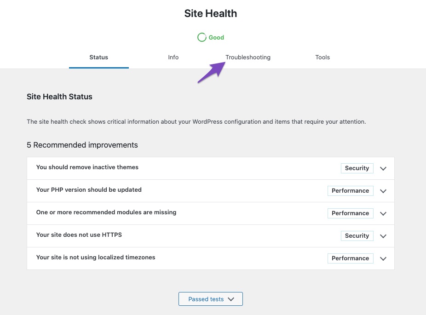Open the Tools tab
The image size is (426, 315).
coord(322,57)
